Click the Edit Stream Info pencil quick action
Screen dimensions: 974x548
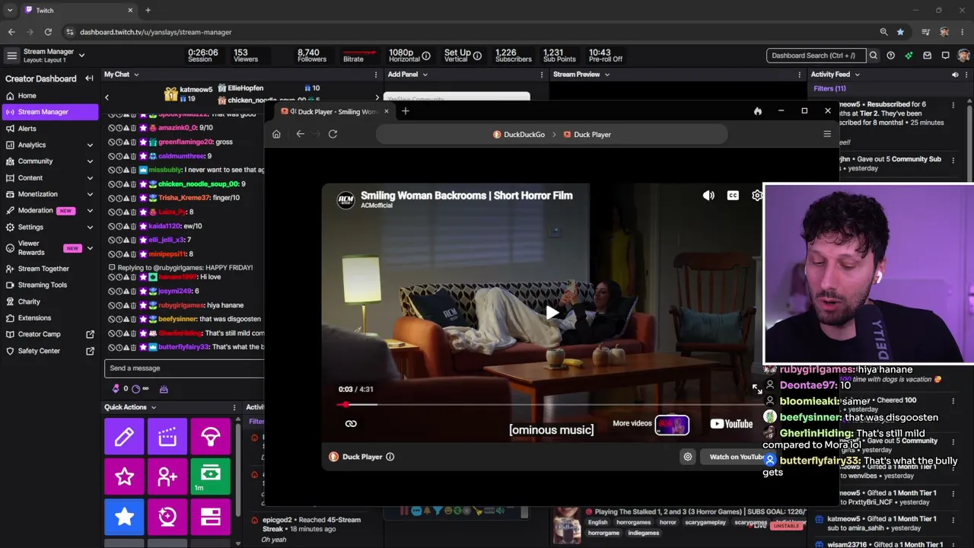pos(124,437)
